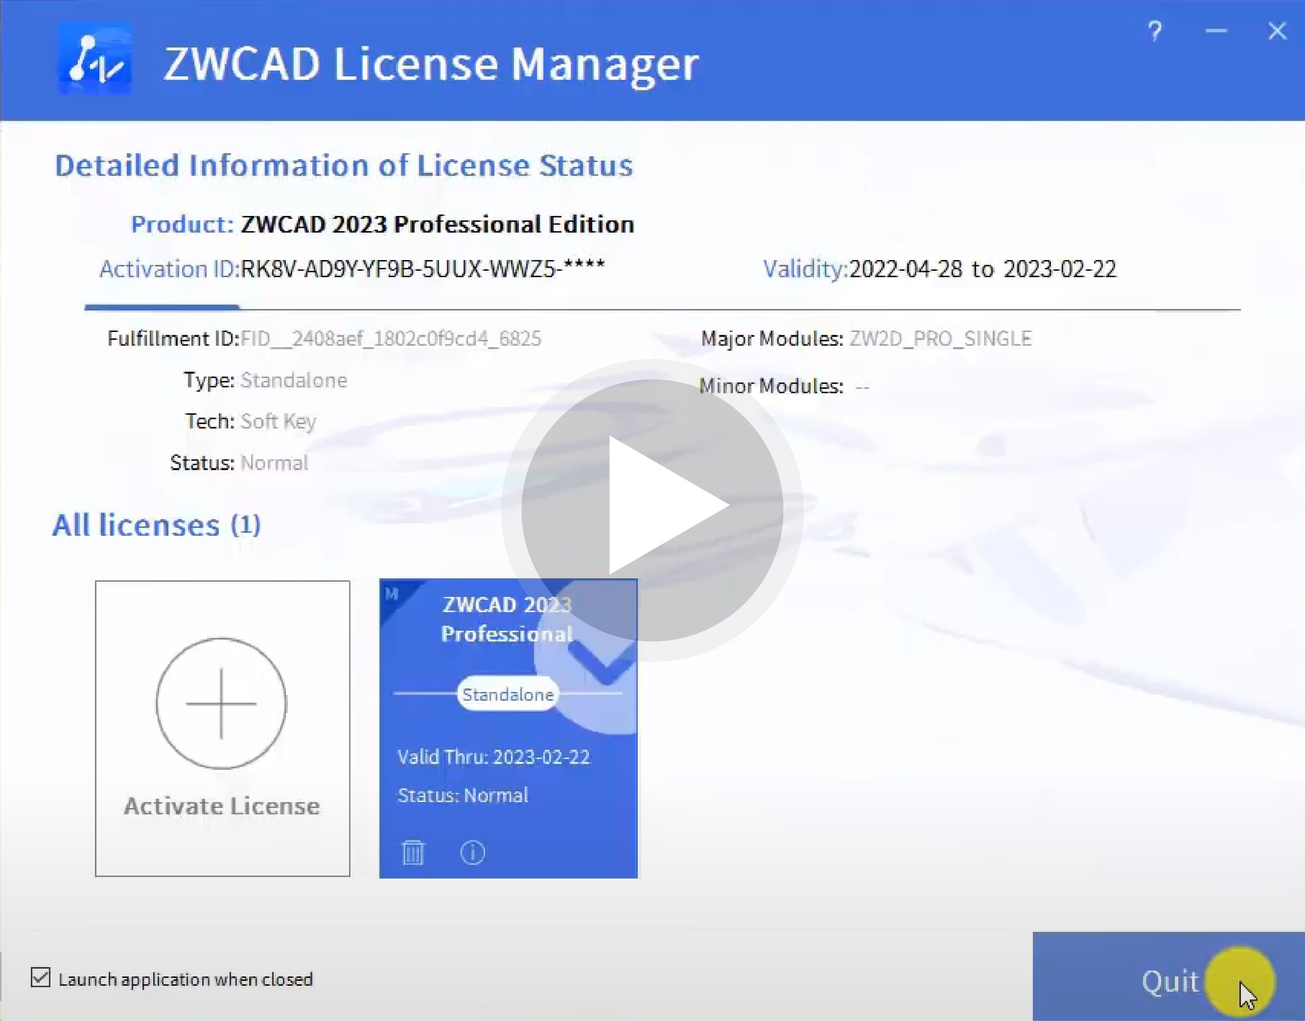
Task: Click the Detailed Information of License Status heading
Action: point(344,166)
